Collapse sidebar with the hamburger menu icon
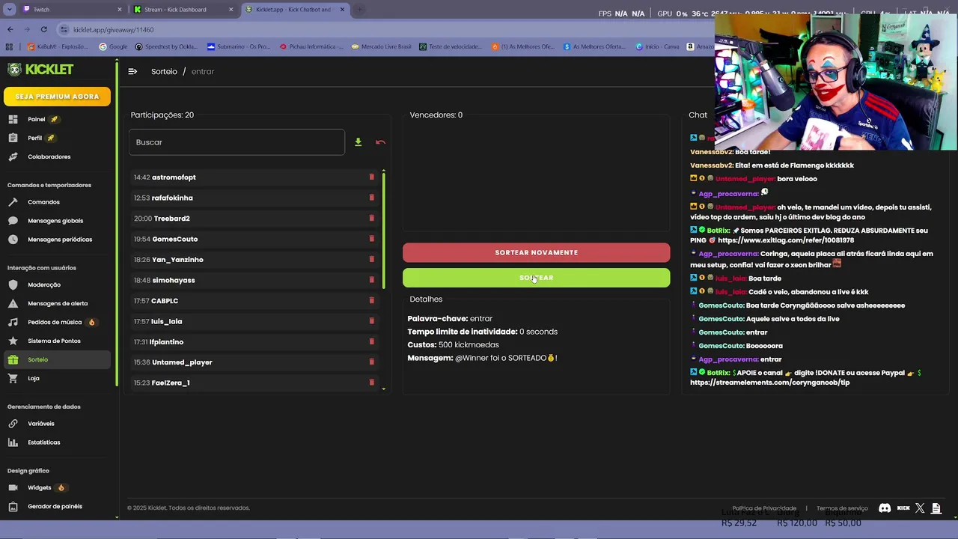 point(132,71)
